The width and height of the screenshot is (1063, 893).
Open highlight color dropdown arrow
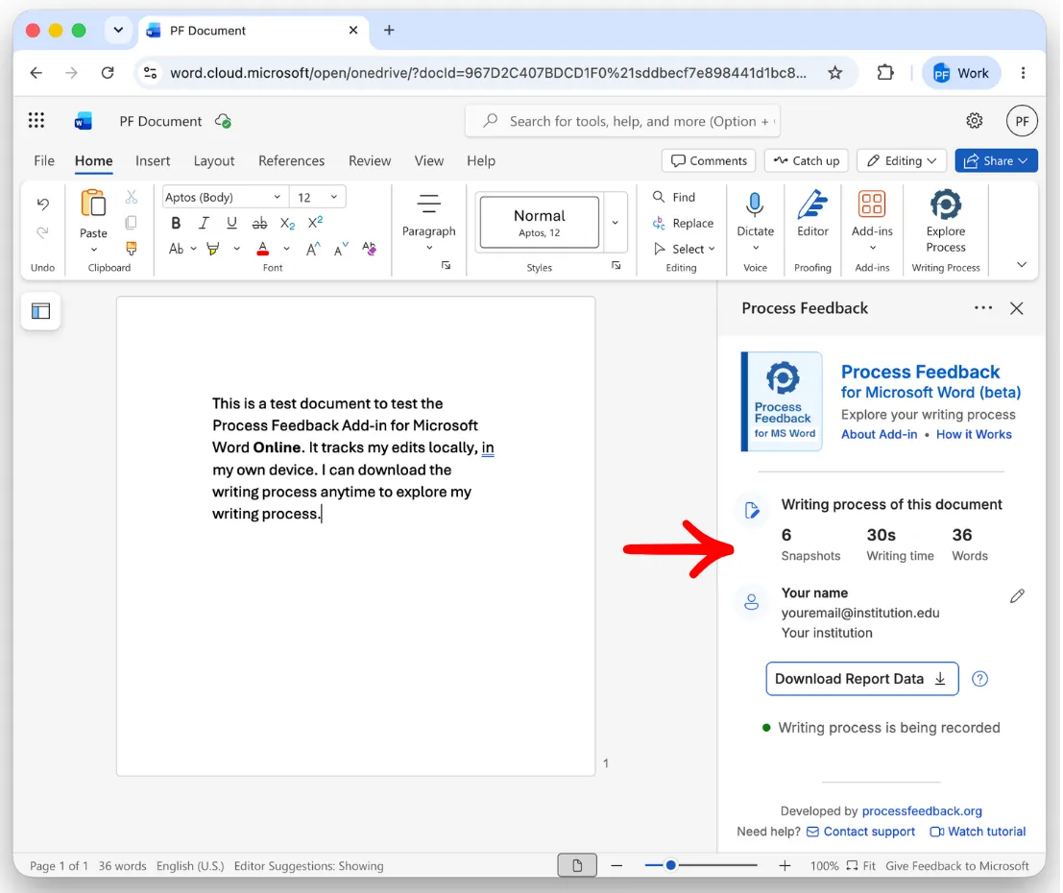tap(236, 249)
